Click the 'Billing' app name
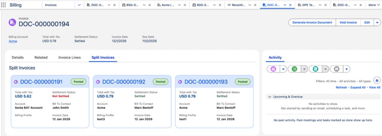 [16, 5]
